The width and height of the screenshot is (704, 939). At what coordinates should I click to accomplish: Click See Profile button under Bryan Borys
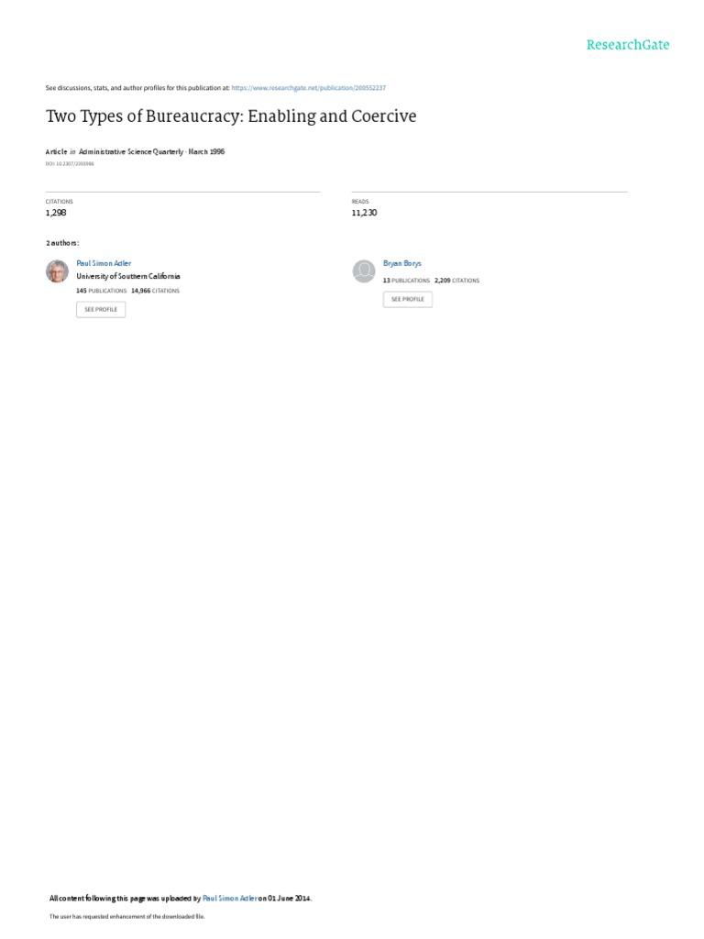click(x=408, y=300)
